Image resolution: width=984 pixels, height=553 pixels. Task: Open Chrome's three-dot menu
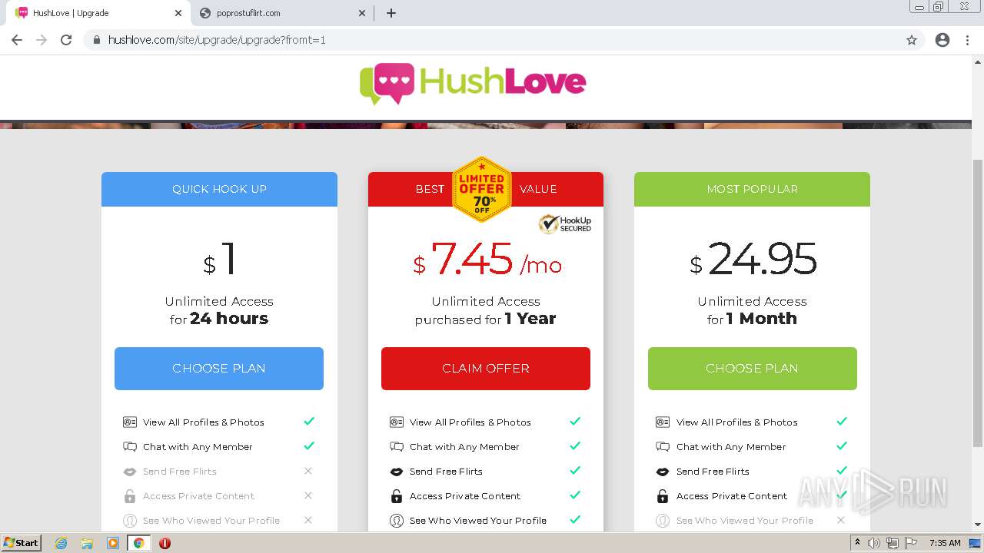[968, 40]
